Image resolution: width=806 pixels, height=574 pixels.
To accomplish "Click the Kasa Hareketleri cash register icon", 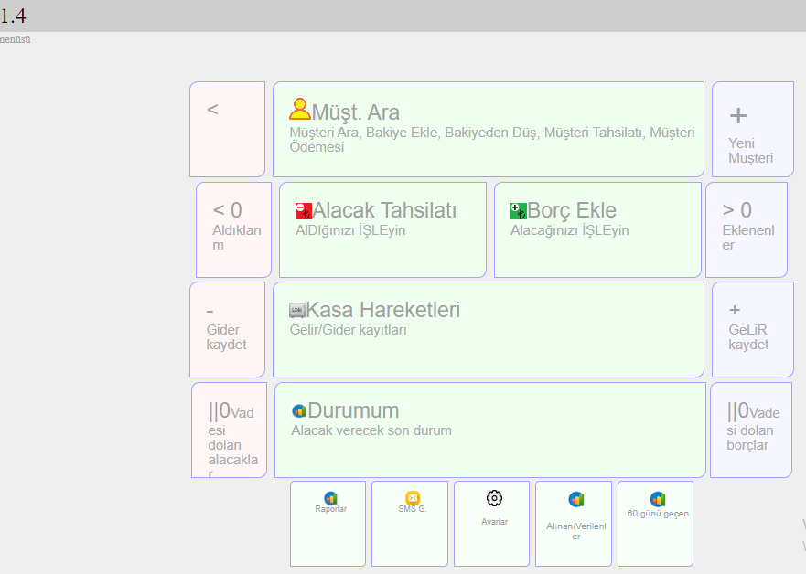I will pyautogui.click(x=297, y=311).
